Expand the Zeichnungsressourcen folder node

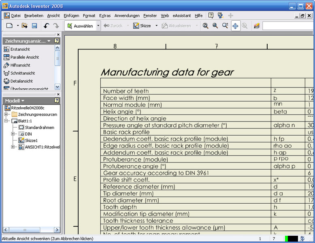tap(6, 114)
